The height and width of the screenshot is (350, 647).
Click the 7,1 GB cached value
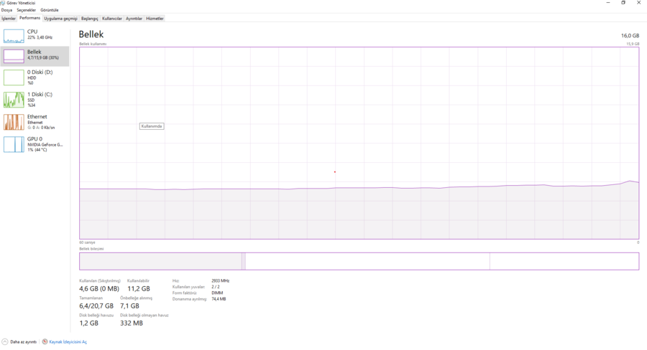(x=129, y=306)
